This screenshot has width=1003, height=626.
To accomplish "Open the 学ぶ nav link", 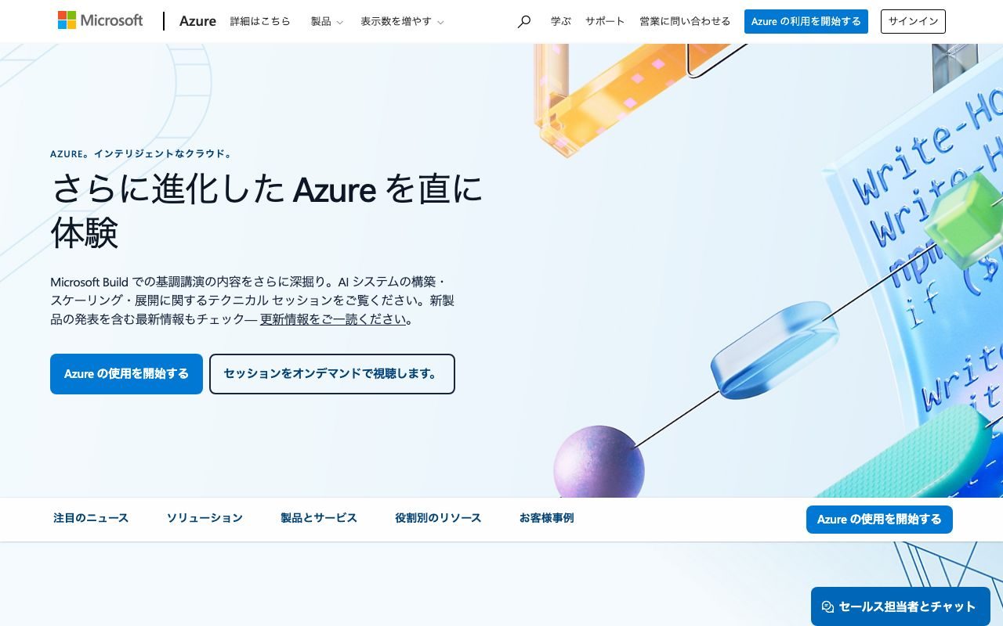I will (x=561, y=21).
